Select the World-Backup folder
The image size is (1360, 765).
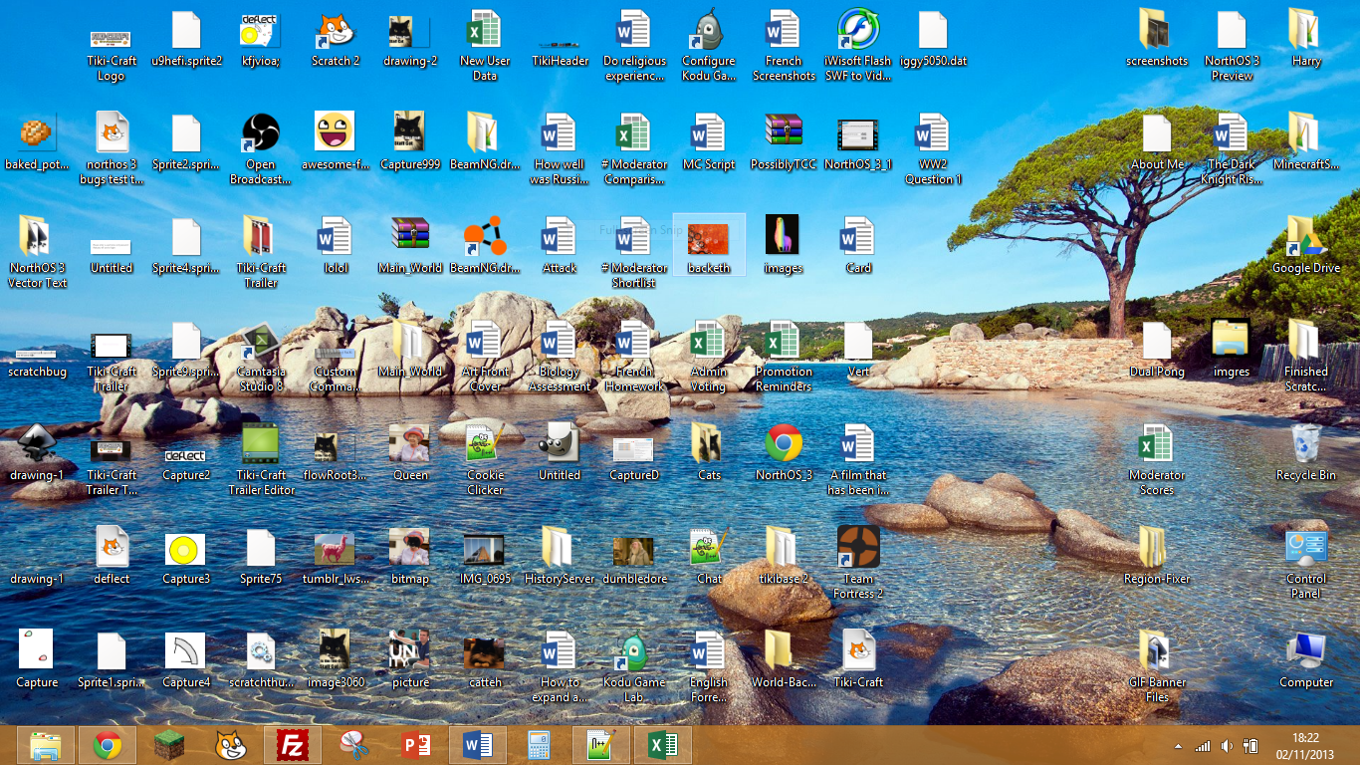(x=784, y=660)
